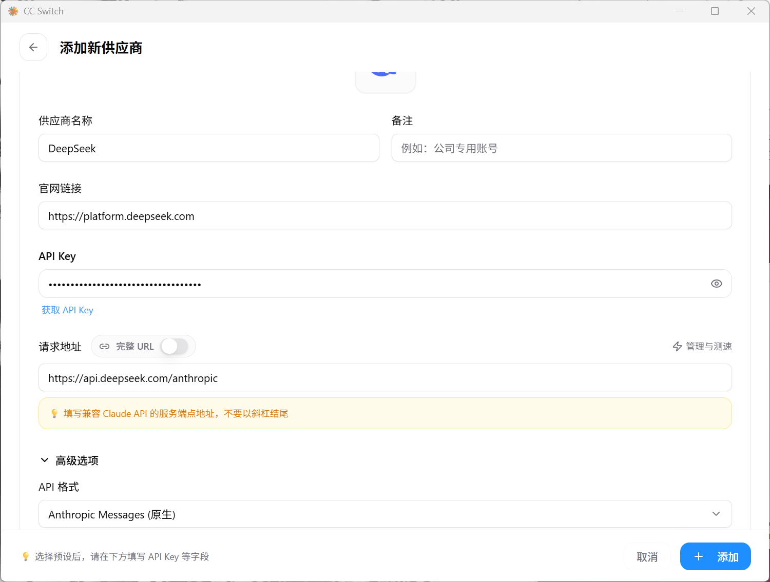This screenshot has width=770, height=582.
Task: Click the 选择预设后 footer tip text
Action: 122,557
